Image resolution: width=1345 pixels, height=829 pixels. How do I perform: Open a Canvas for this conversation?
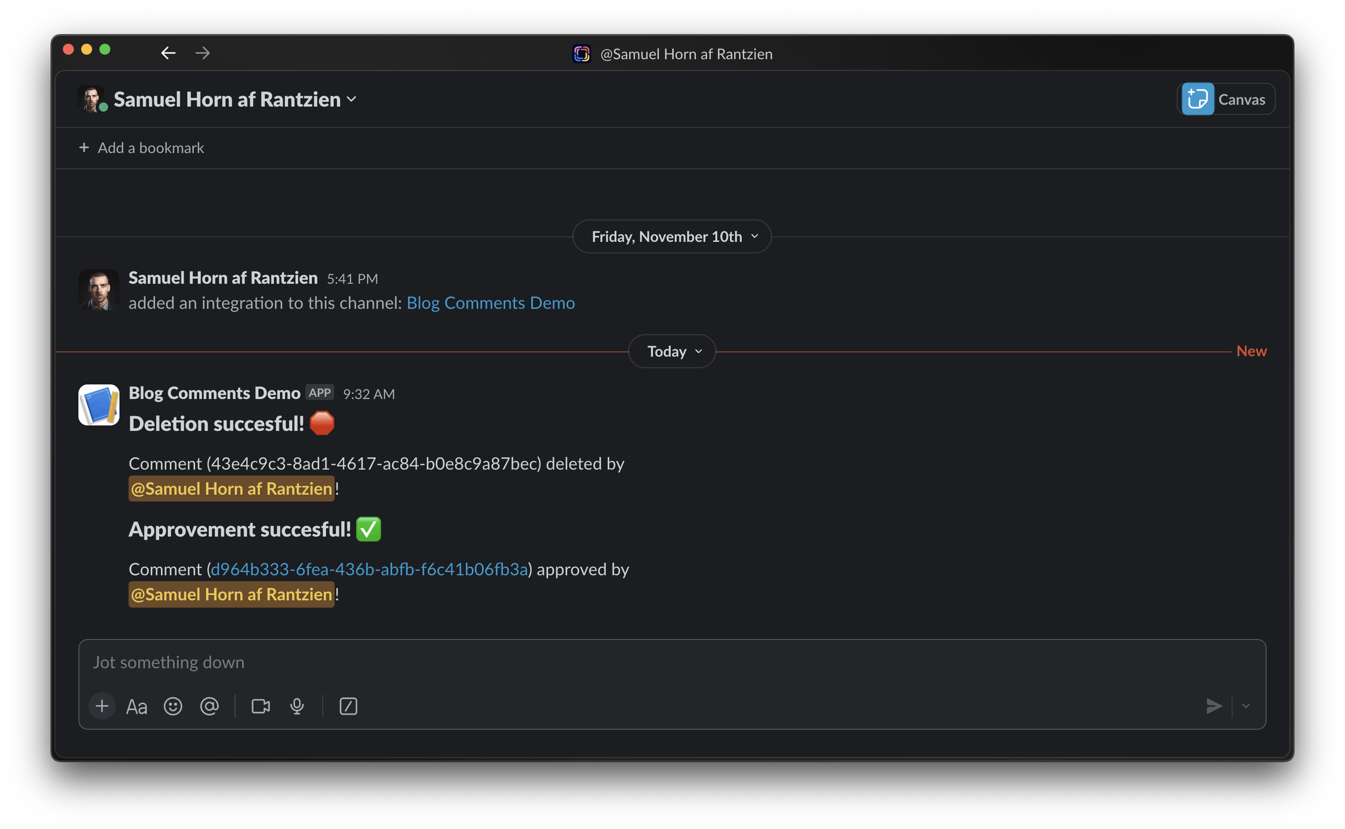(x=1226, y=99)
